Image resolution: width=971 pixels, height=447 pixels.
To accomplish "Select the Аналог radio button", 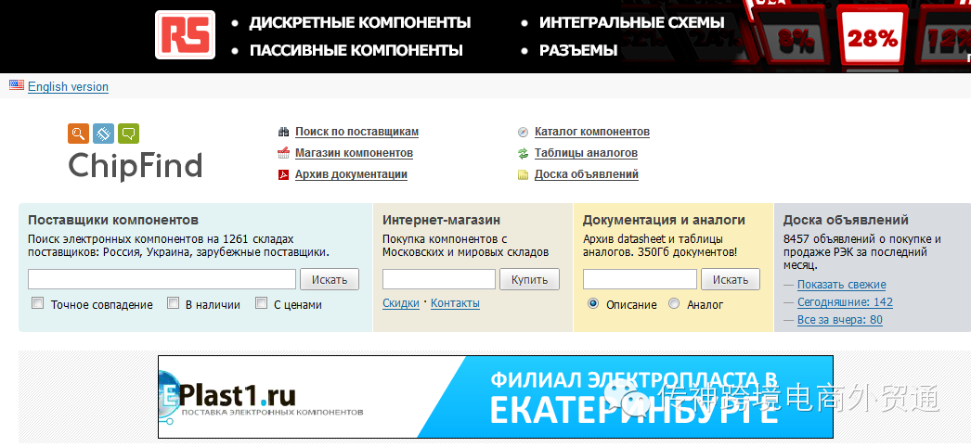I will pos(674,303).
